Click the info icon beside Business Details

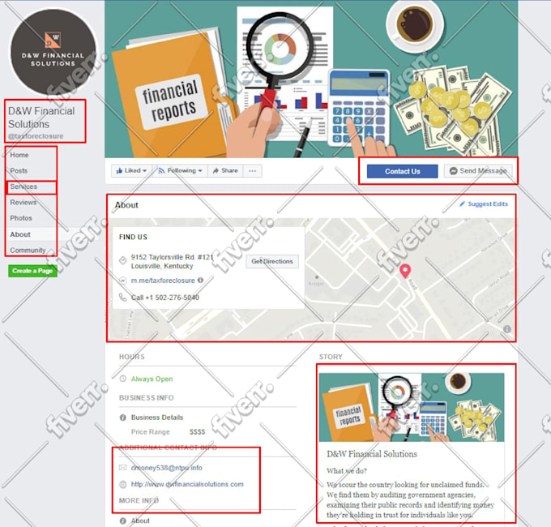tap(123, 418)
